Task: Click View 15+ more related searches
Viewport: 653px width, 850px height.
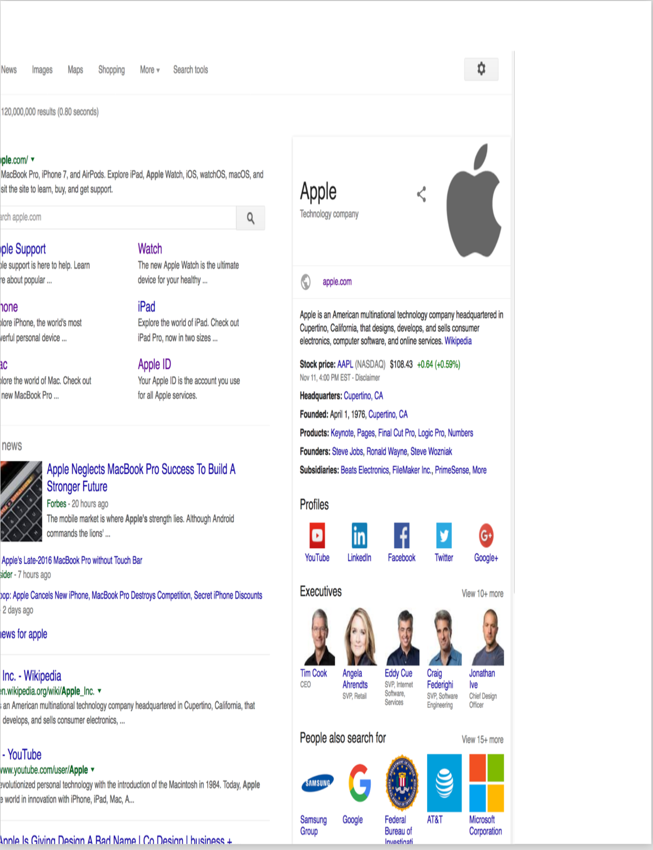Action: coord(482,739)
